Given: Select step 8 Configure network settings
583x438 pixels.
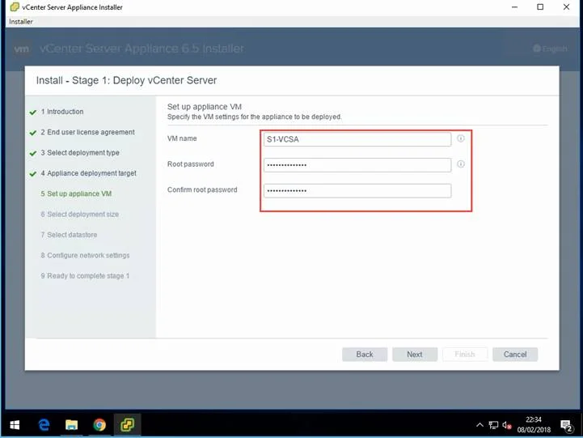Looking at the screenshot, I should pyautogui.click(x=85, y=255).
